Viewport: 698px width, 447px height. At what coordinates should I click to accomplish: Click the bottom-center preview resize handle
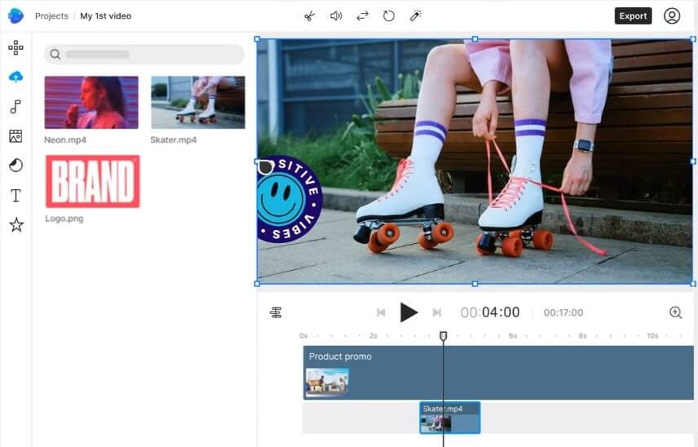point(475,284)
